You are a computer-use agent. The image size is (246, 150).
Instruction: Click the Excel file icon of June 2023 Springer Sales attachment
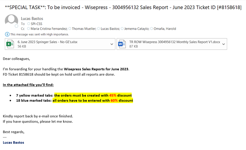(x=10, y=44)
